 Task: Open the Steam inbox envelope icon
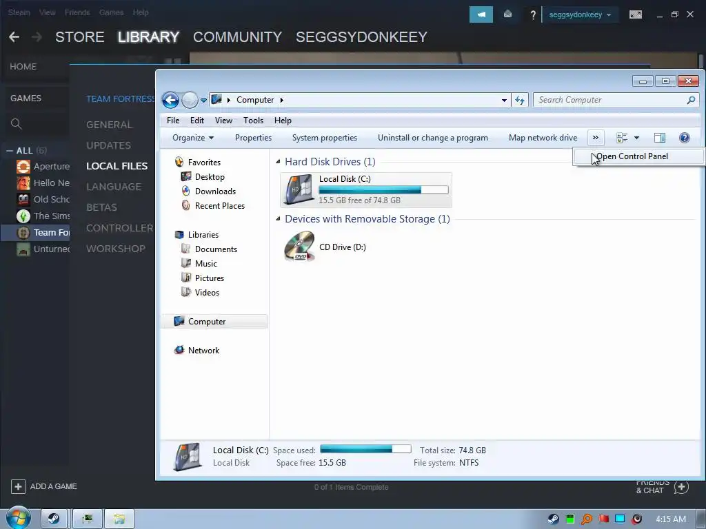tap(507, 14)
